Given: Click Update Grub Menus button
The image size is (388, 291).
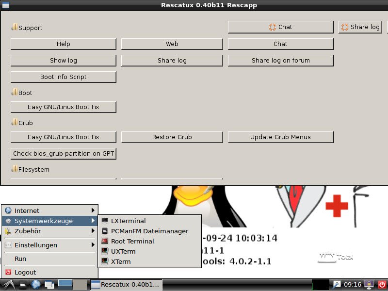Looking at the screenshot, I should [x=280, y=137].
